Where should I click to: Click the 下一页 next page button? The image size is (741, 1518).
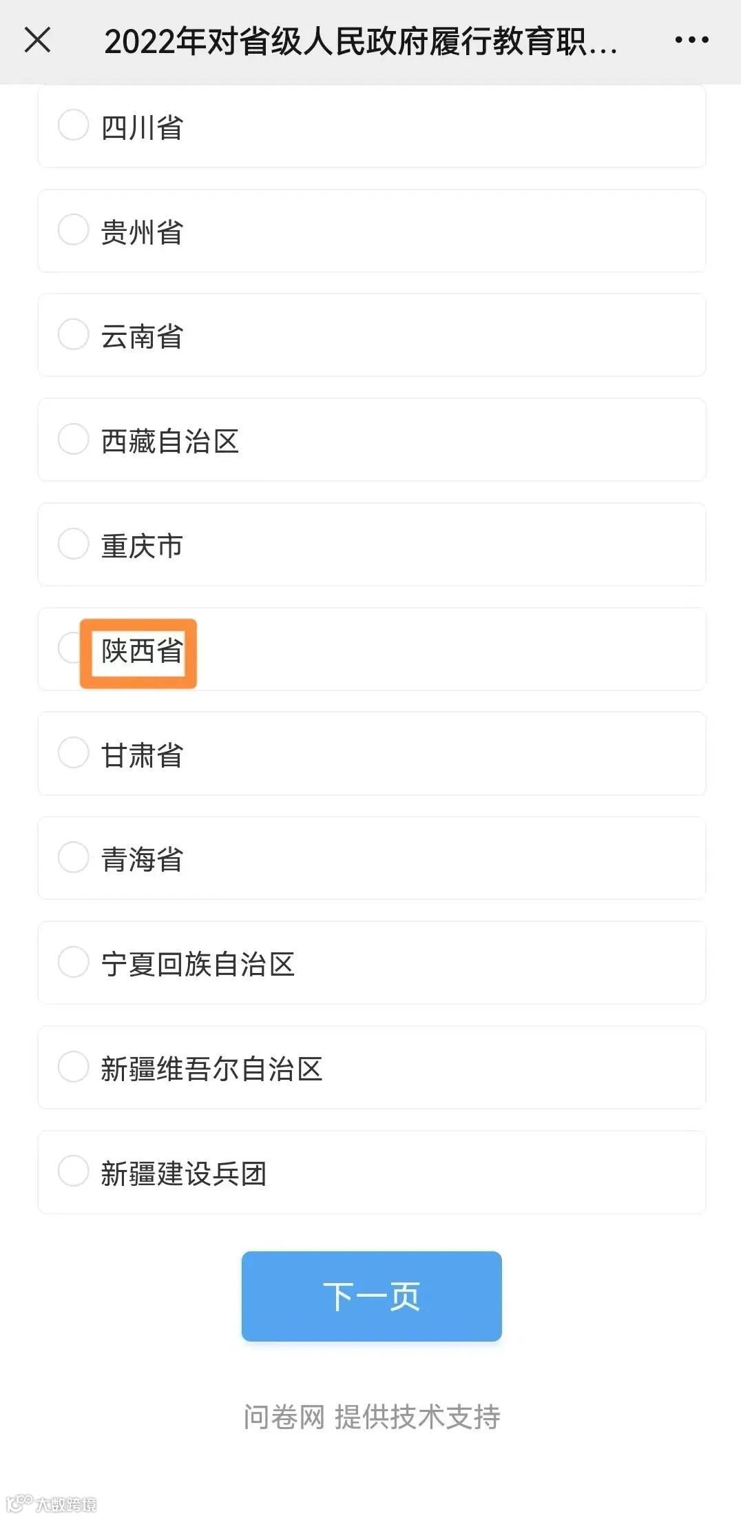(x=371, y=1296)
